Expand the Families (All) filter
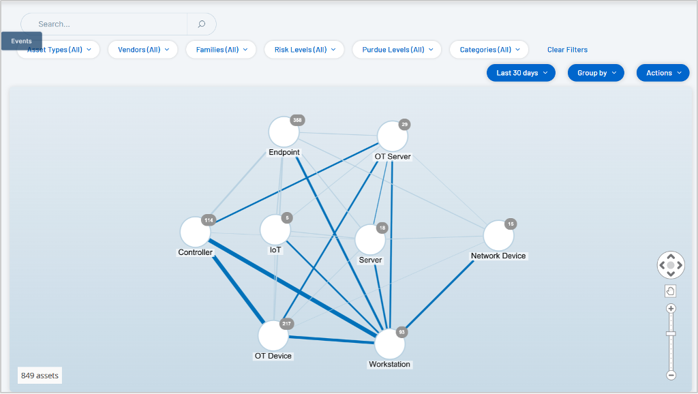Viewport: 698px width, 394px height. click(x=222, y=49)
